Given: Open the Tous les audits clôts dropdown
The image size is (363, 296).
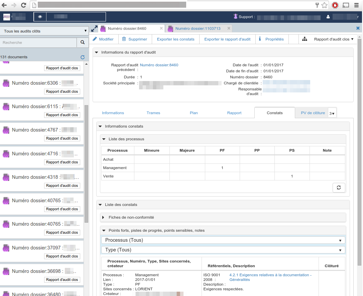Looking at the screenshot, I should [x=44, y=31].
